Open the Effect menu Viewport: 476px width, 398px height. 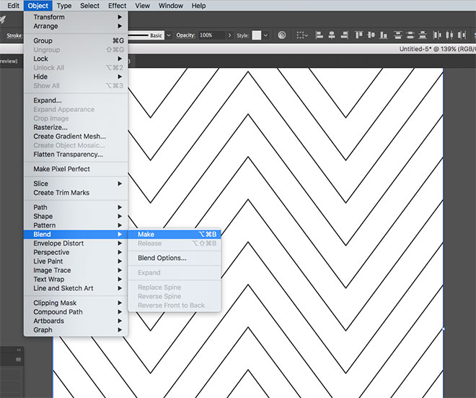click(117, 6)
